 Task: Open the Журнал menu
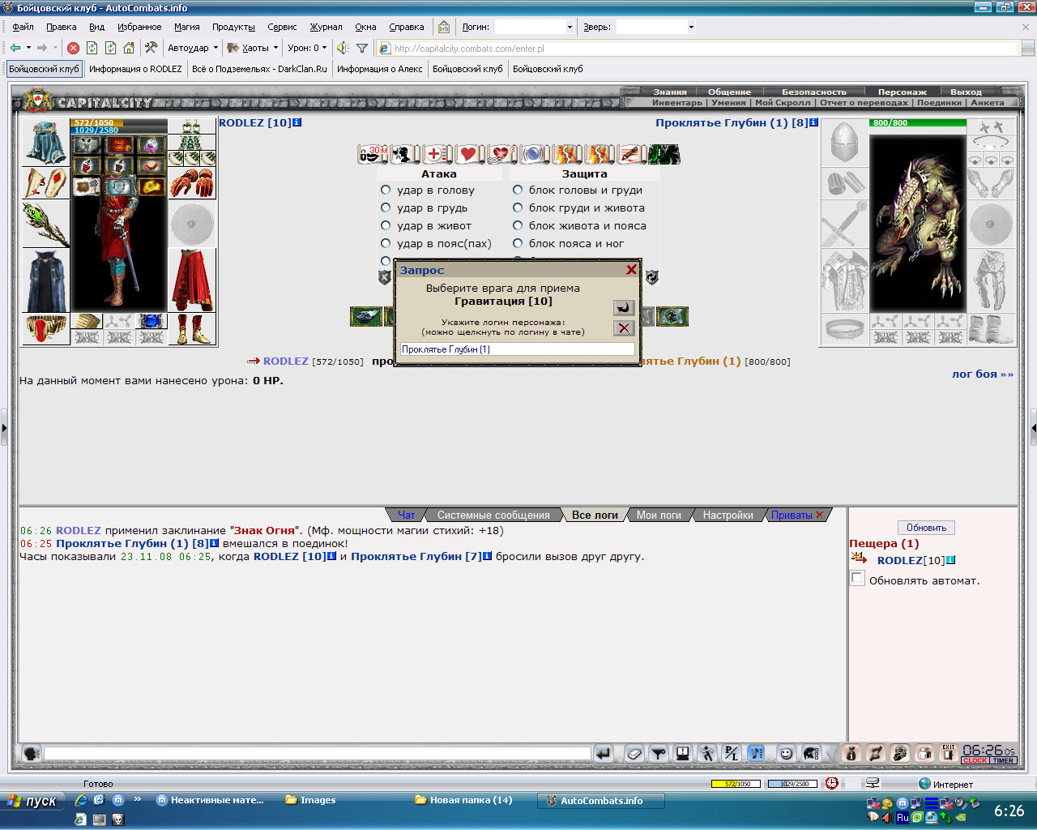coord(326,27)
